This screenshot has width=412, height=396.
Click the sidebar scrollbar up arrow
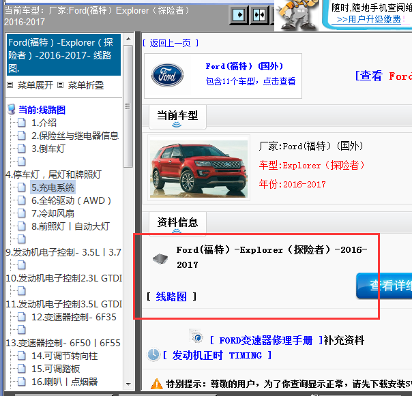(128, 39)
